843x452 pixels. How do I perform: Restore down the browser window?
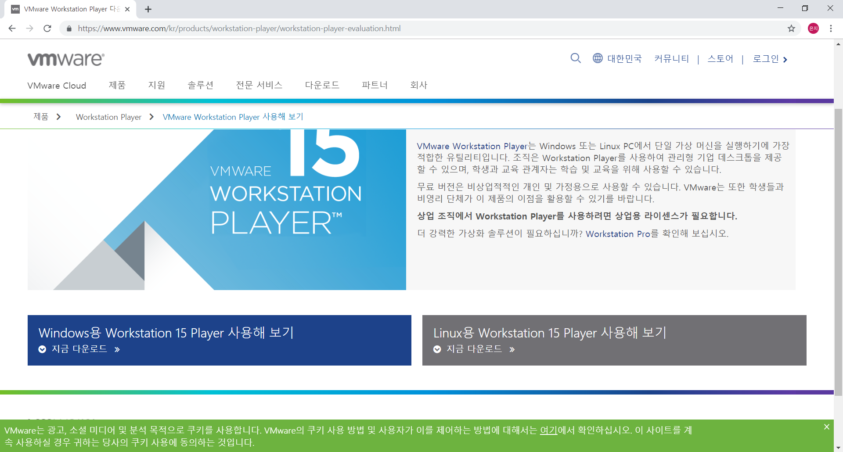[805, 8]
